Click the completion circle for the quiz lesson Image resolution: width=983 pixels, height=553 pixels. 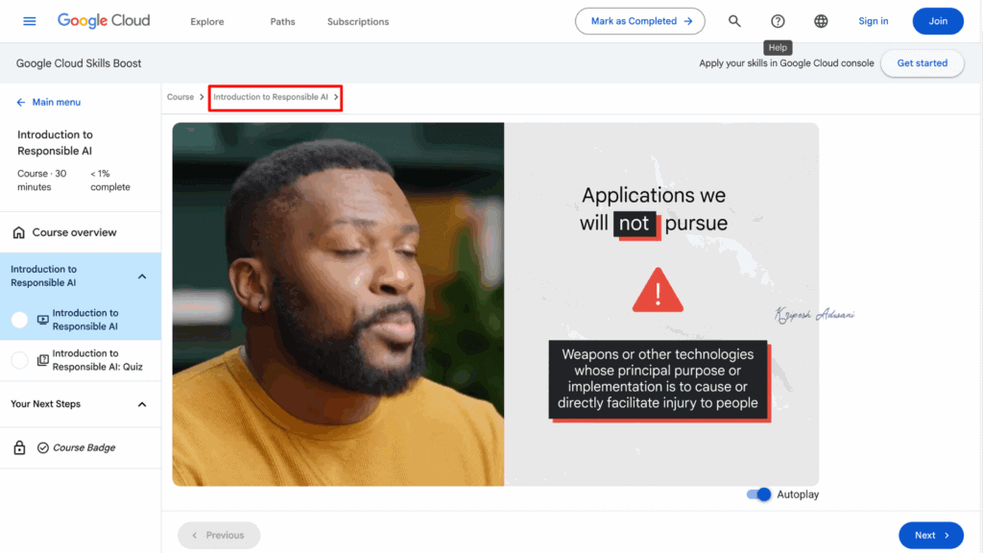point(19,360)
